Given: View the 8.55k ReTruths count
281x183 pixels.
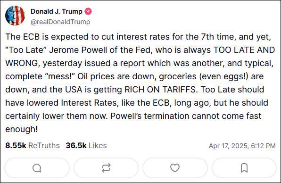Looking at the screenshot, I should click(16, 146).
